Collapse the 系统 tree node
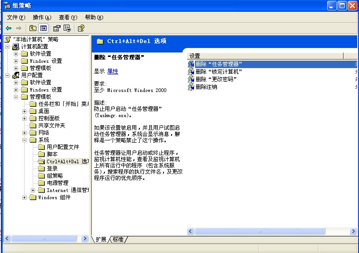This screenshot has height=253, width=359. (24, 140)
